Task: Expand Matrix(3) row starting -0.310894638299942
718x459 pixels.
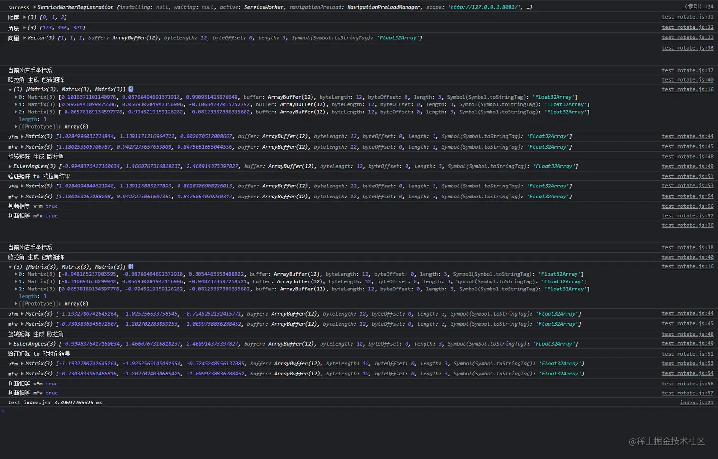Action: (x=16, y=281)
